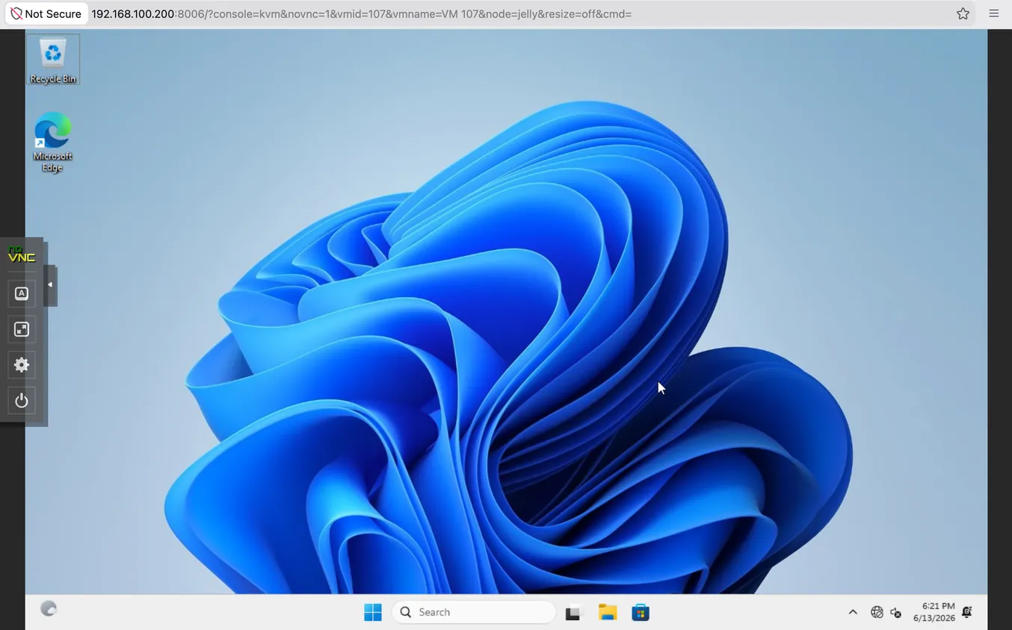Collapse the noVNC control bar handle
Screen dimensions: 1012x630
[x=50, y=285]
